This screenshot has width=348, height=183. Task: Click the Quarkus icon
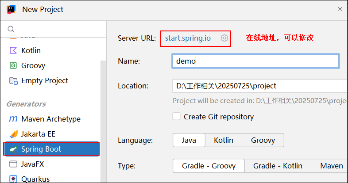(x=13, y=179)
